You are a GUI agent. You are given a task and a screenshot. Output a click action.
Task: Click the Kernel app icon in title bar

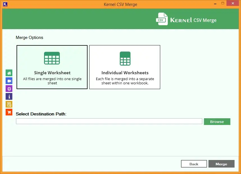tap(5, 4)
